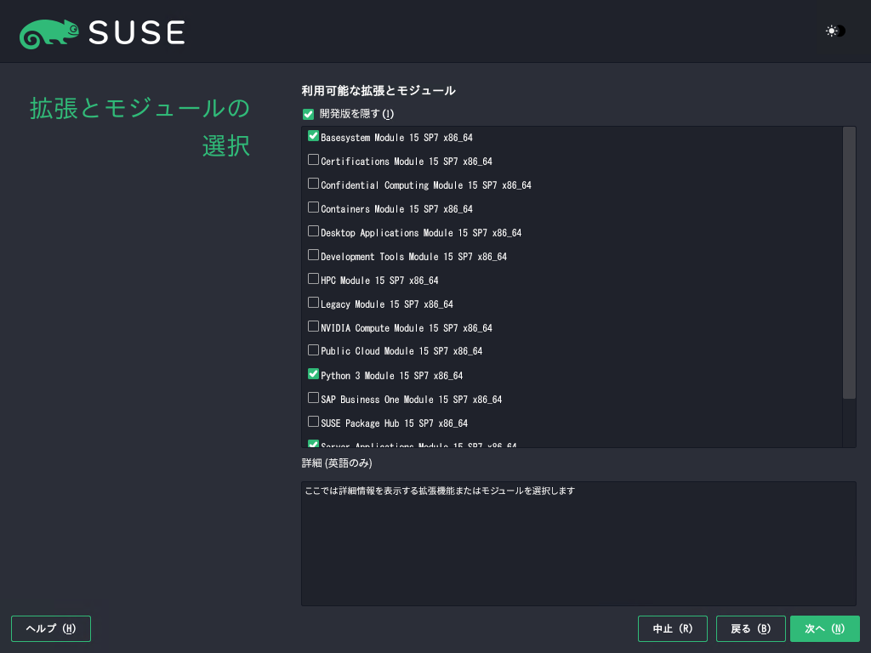Check Public Cloud Module 15 SP7

(314, 350)
